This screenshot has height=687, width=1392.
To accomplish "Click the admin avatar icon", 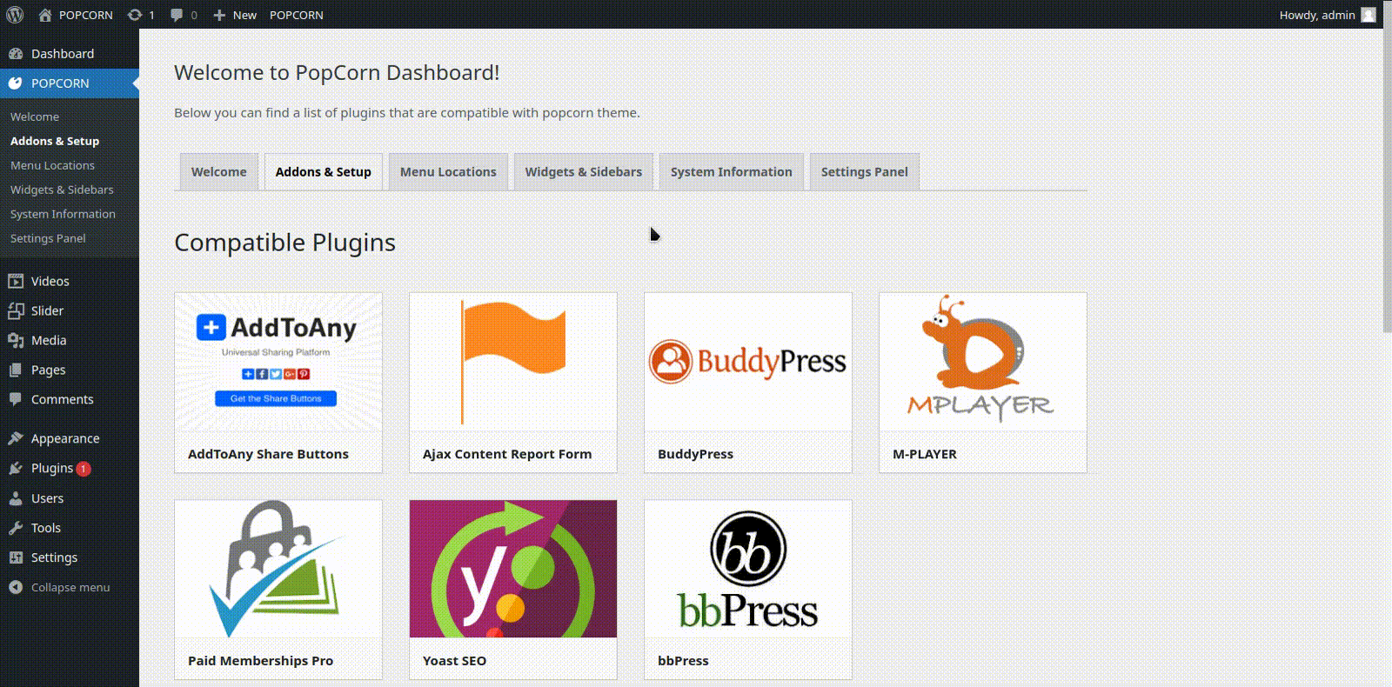I will point(1369,15).
